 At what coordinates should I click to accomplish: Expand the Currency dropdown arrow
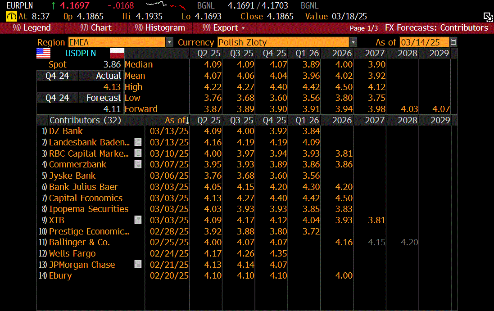pyautogui.click(x=353, y=42)
